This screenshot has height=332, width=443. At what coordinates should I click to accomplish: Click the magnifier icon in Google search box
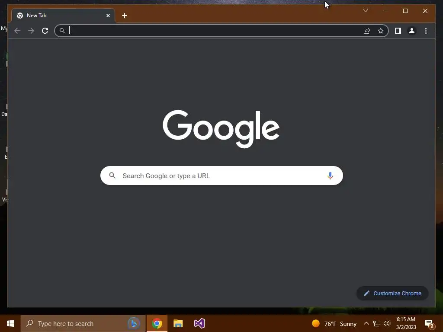pos(112,176)
